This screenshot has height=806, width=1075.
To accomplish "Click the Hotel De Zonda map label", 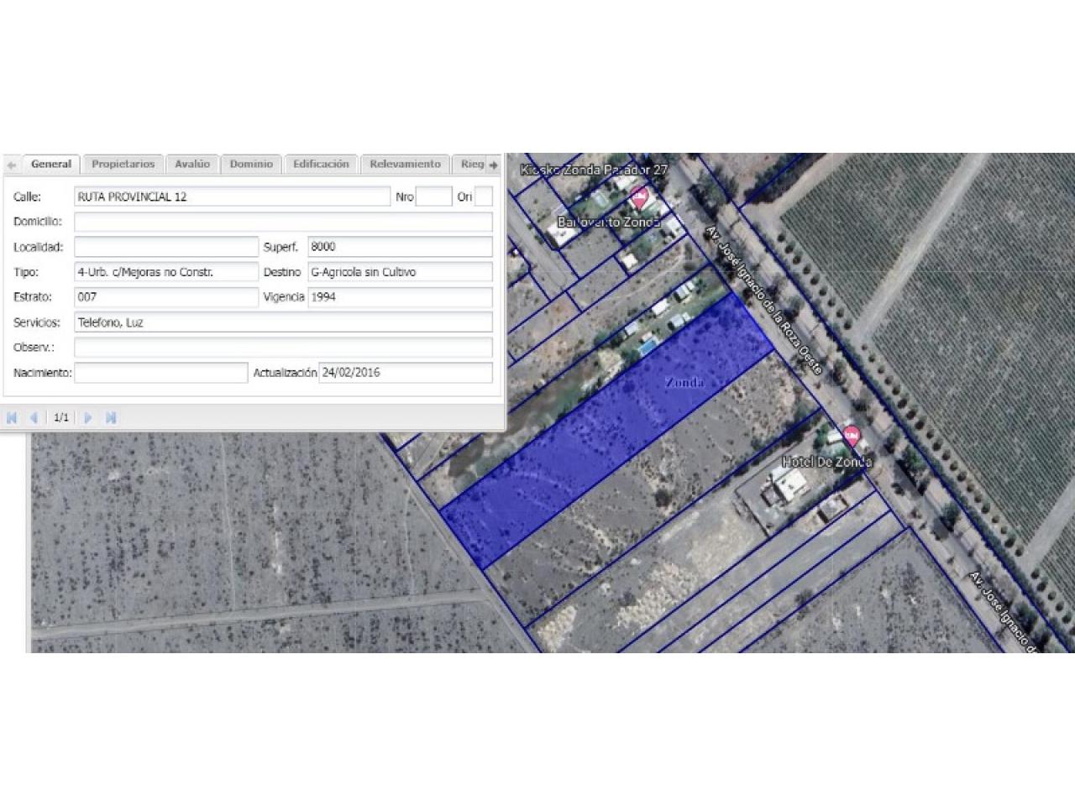I will [x=827, y=462].
